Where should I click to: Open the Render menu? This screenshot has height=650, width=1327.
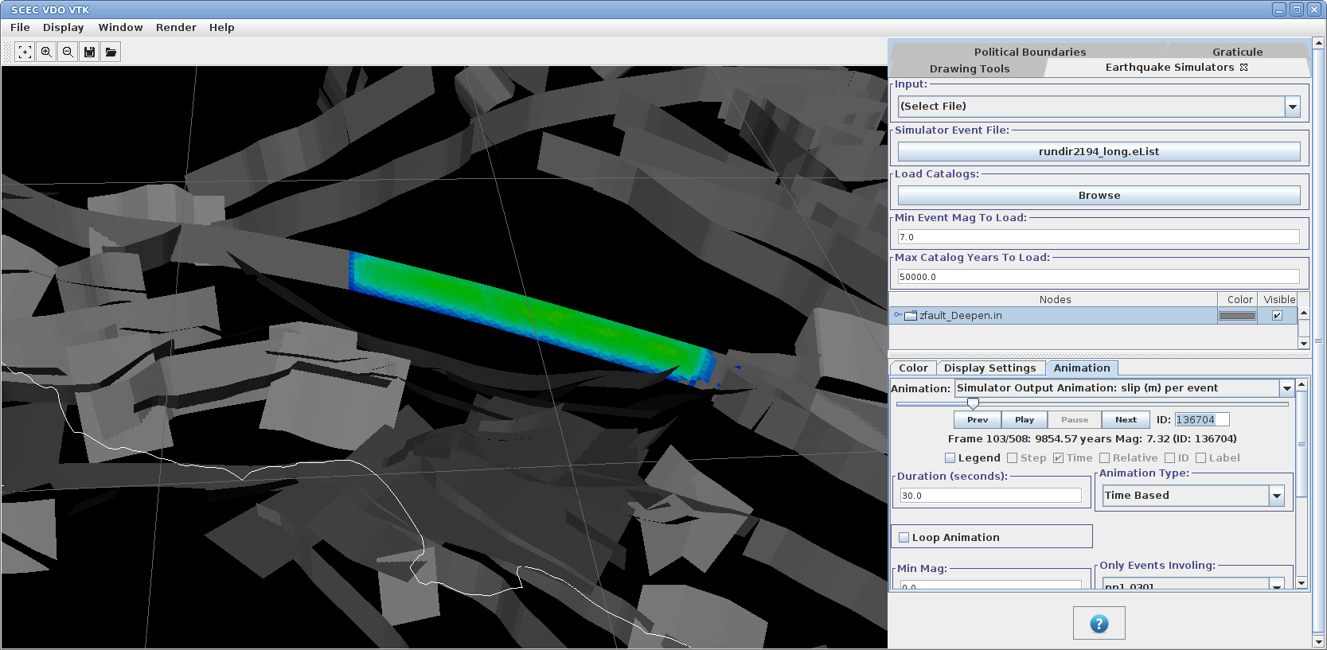tap(176, 27)
